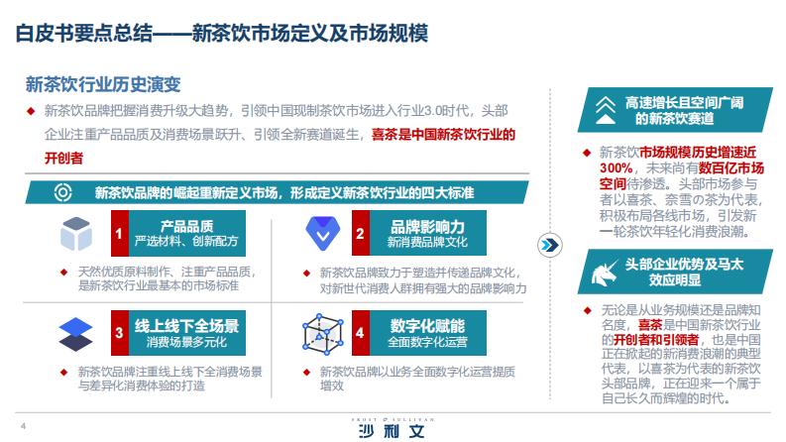Select the 数字化赋能 teal box
786x442 pixels.
pos(427,333)
